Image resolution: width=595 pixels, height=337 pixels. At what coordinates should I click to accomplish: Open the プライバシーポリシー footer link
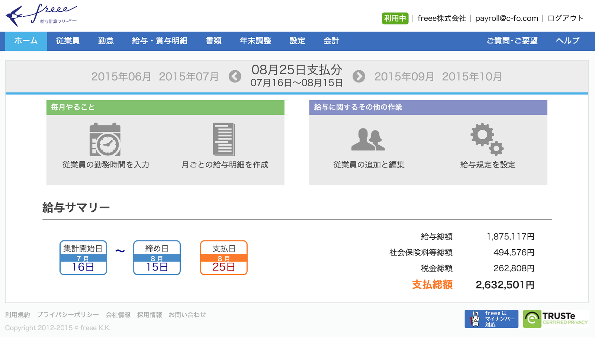point(68,315)
